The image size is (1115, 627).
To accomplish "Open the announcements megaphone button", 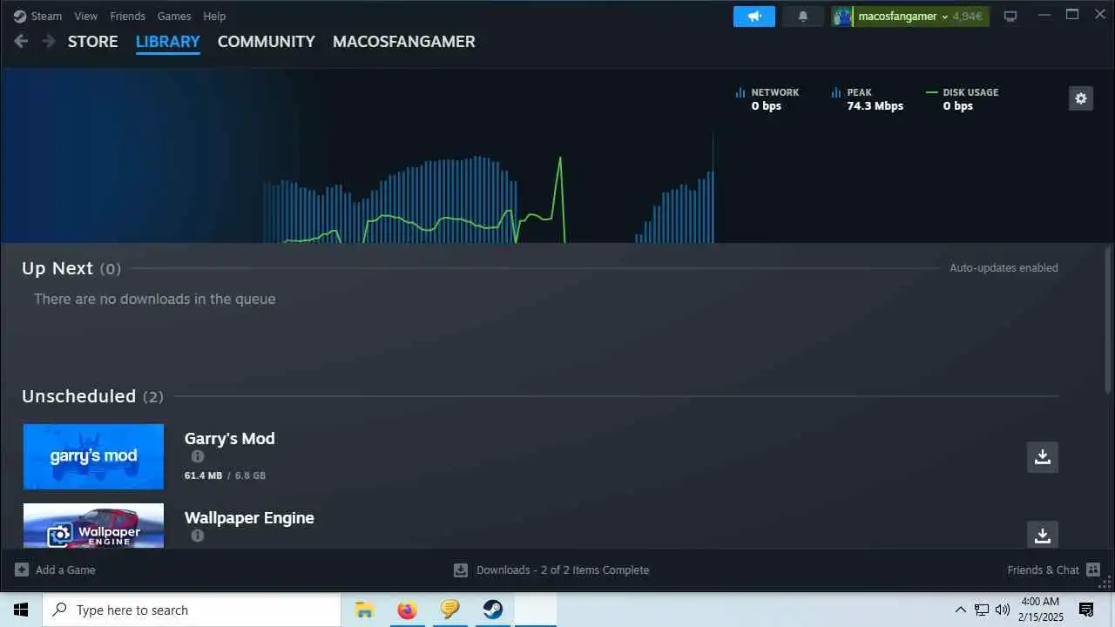I will coord(753,16).
